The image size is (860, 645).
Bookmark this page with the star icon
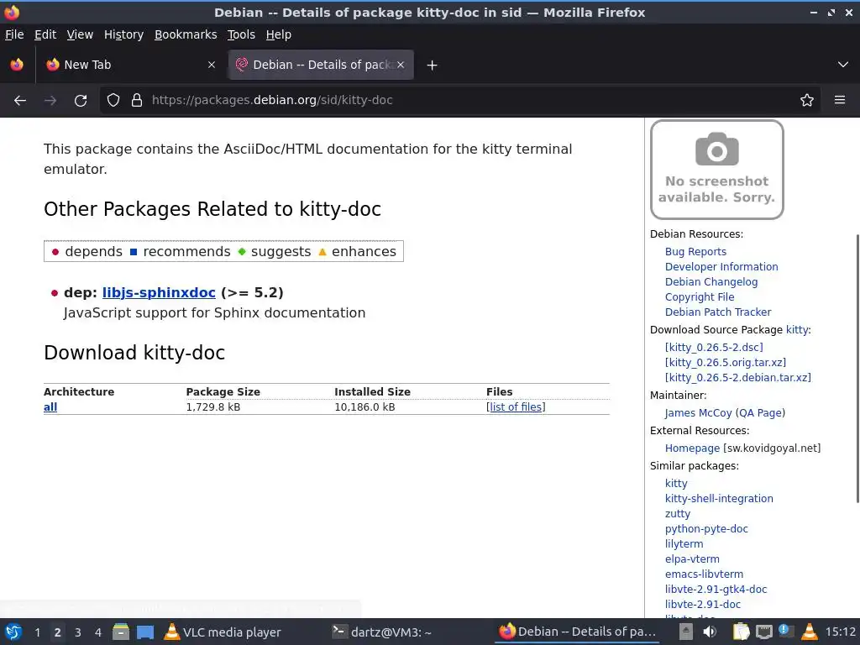click(807, 101)
